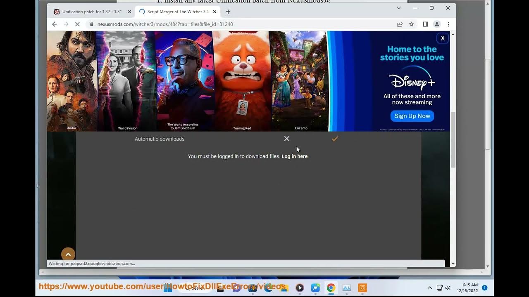Go back using the browser back arrow
The height and width of the screenshot is (297, 529).
click(x=55, y=24)
